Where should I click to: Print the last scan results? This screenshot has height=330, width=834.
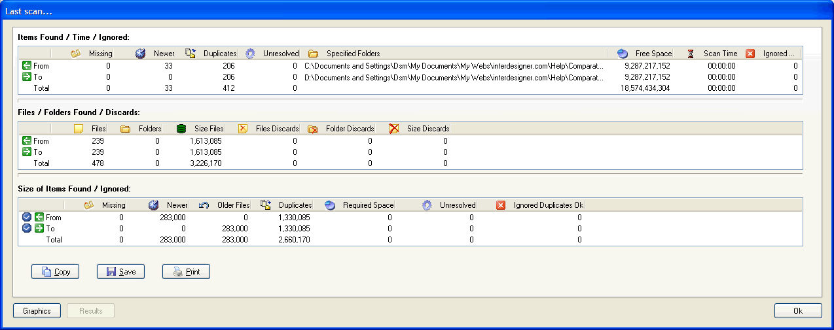[x=186, y=272]
